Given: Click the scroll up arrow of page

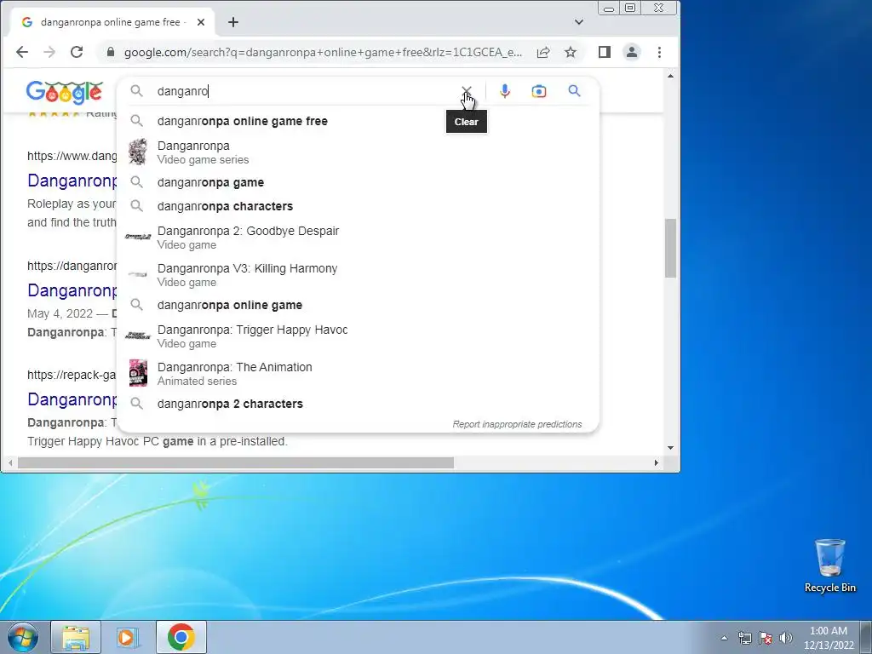Looking at the screenshot, I should tap(671, 76).
